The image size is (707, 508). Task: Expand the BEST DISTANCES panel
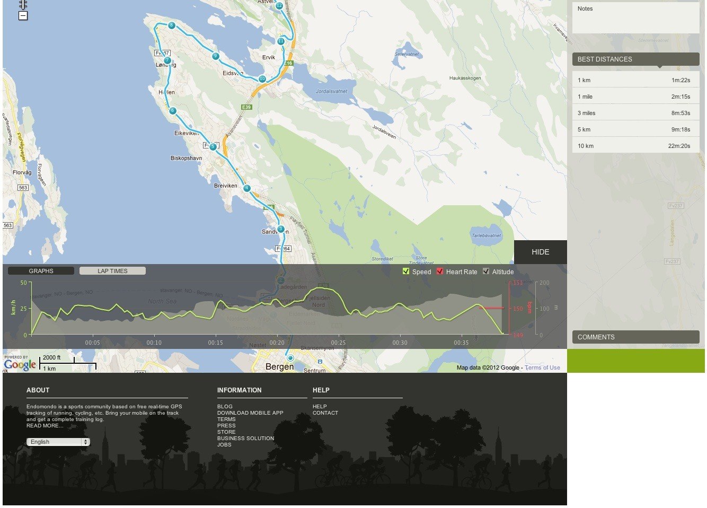635,59
